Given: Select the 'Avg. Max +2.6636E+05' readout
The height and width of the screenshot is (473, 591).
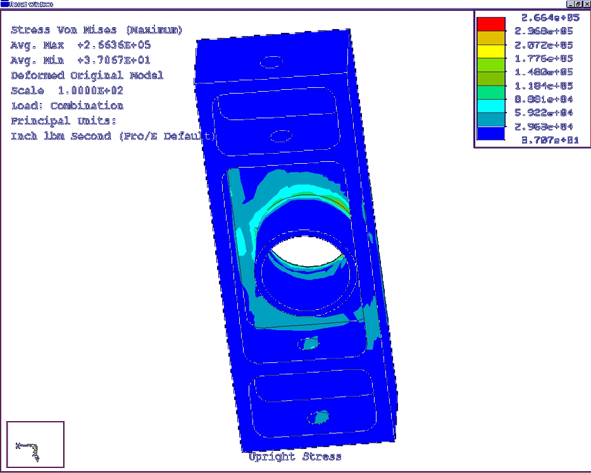Looking at the screenshot, I should (81, 45).
